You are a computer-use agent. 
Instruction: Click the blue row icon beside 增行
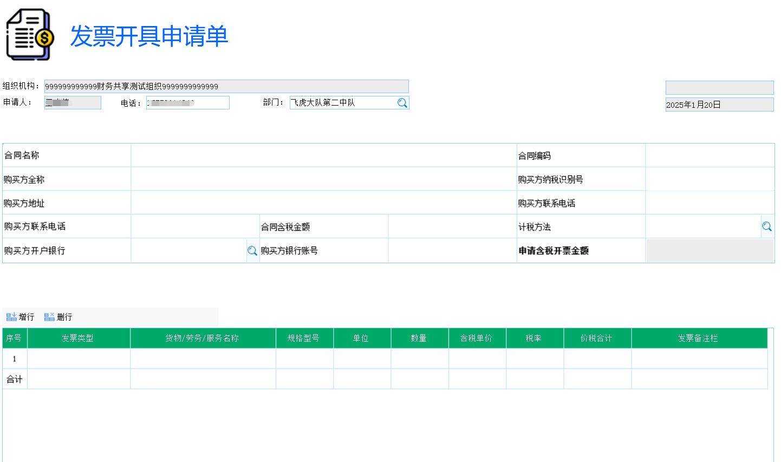point(12,316)
